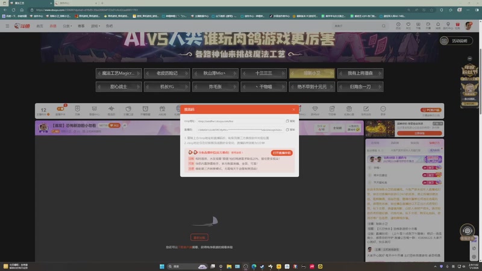Image resolution: width=482 pixels, height=271 pixels.
Task: Click the diamond VIP icon in streamer toolbar
Action: point(315,108)
